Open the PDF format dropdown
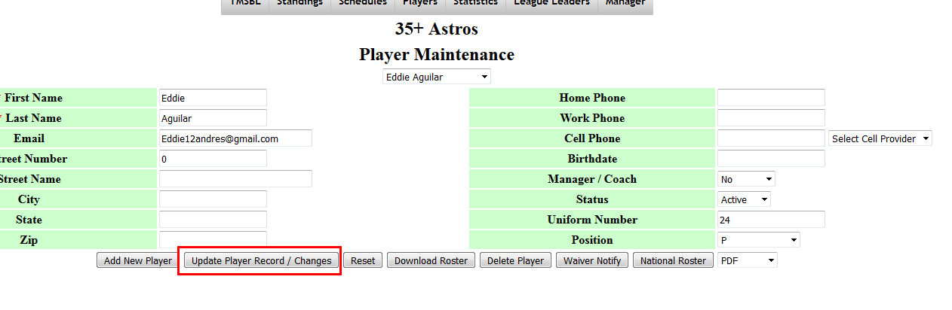 click(747, 260)
